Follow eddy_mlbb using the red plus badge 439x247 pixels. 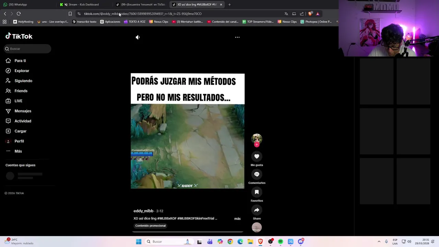pos(257,145)
